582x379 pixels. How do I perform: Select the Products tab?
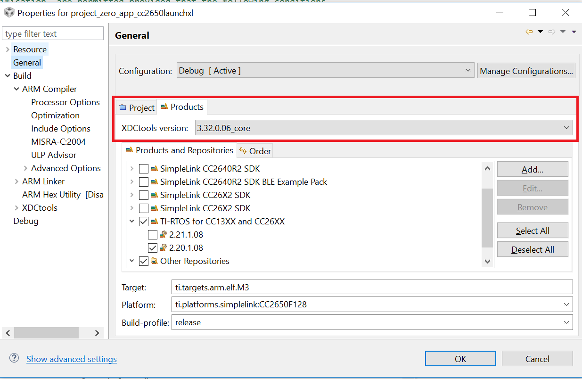click(x=182, y=107)
